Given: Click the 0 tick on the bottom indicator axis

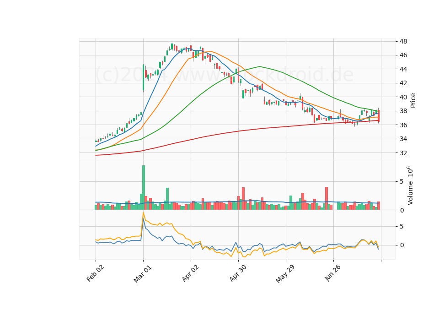Looking at the screenshot, I should tap(402, 245).
